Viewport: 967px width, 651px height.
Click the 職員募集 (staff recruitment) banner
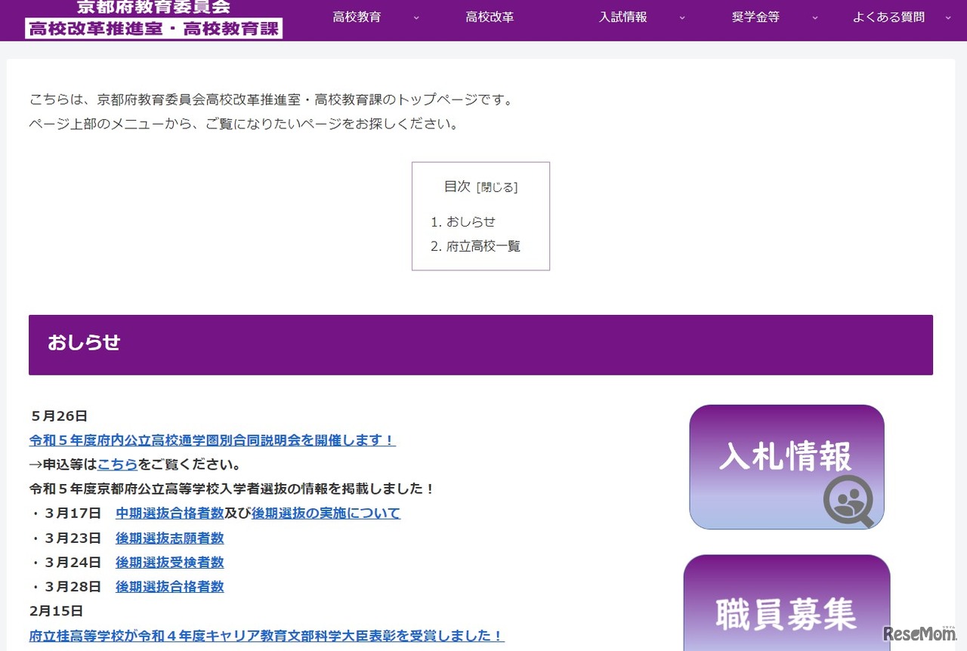click(x=786, y=604)
